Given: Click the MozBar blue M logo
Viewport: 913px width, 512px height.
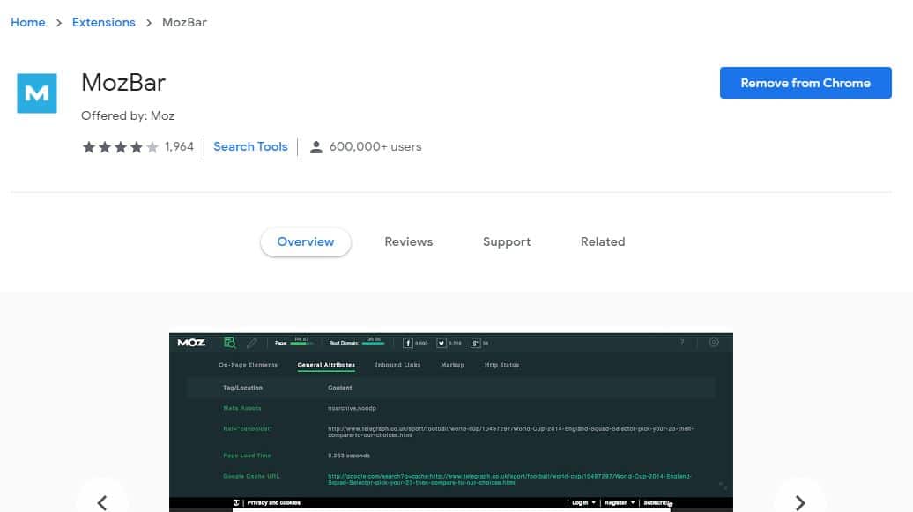Looking at the screenshot, I should click(37, 93).
